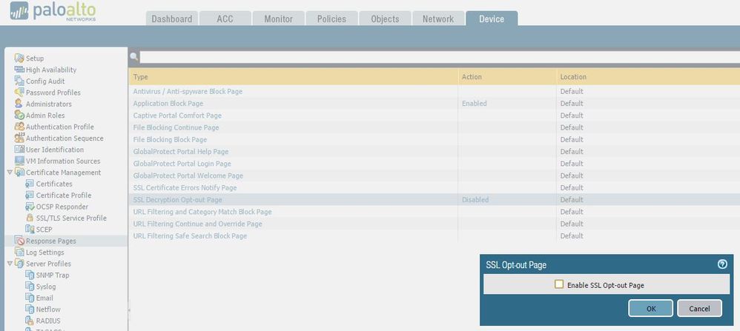
Task: Select the Device tab
Action: (x=492, y=19)
